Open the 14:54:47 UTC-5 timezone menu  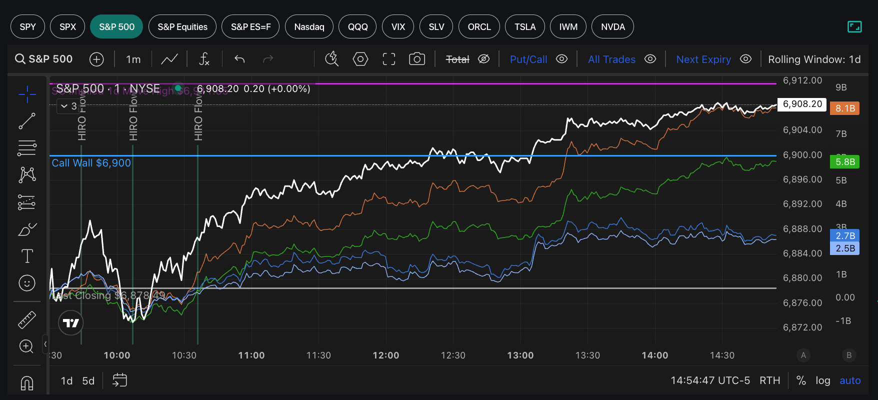(710, 380)
